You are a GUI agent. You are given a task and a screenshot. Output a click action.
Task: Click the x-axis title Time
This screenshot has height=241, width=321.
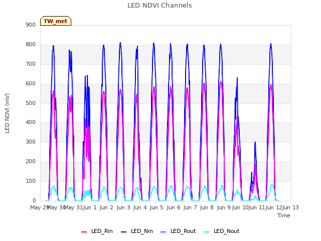(x=284, y=215)
